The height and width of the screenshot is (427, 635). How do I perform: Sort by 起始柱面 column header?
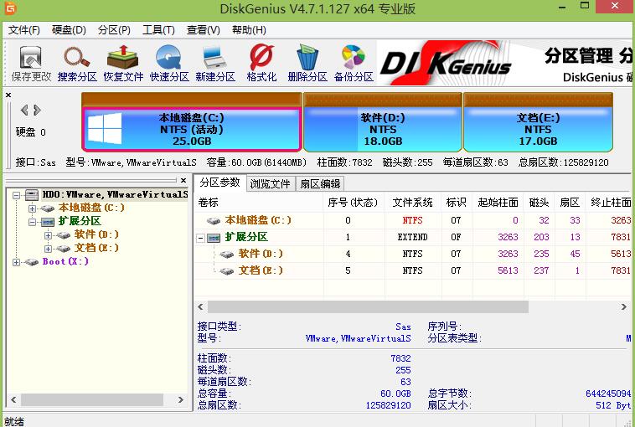click(x=498, y=202)
